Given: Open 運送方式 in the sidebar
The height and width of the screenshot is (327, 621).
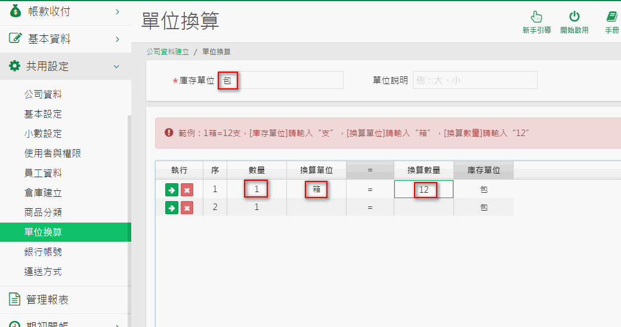Looking at the screenshot, I should pos(43,272).
